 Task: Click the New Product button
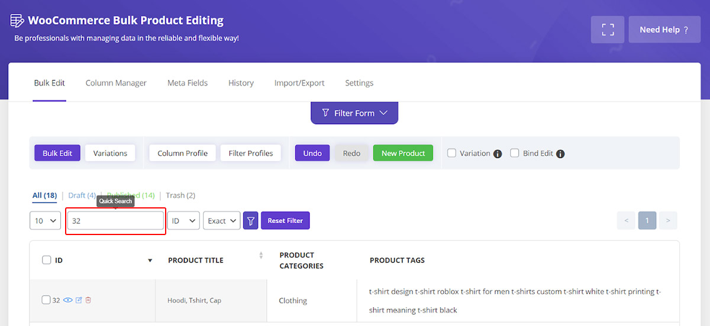point(403,153)
